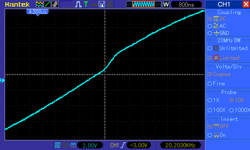
Task: Click the floppy disk save icon
Action: 102,4
